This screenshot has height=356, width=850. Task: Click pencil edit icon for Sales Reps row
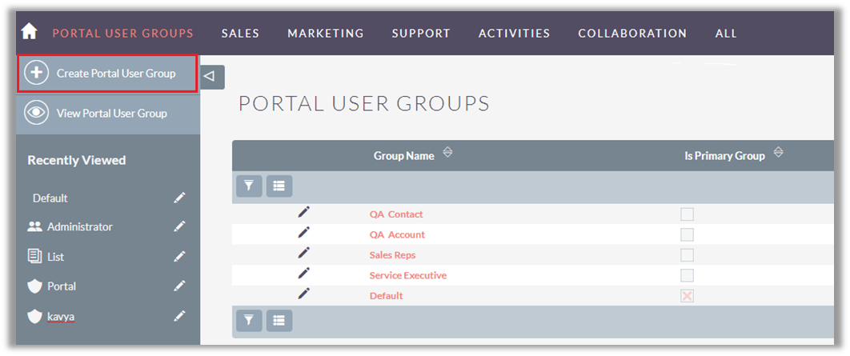pyautogui.click(x=303, y=253)
